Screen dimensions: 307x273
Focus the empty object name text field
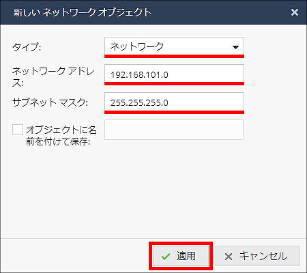[174, 130]
